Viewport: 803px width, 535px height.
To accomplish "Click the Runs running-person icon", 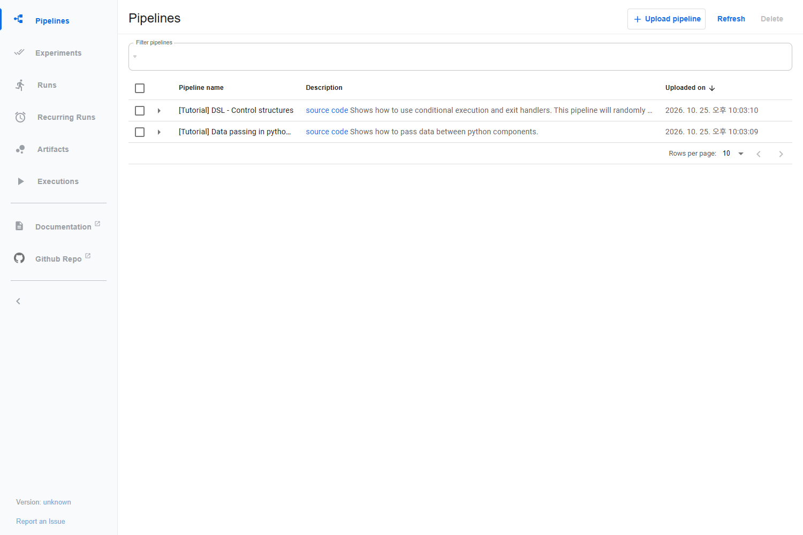I will point(20,85).
